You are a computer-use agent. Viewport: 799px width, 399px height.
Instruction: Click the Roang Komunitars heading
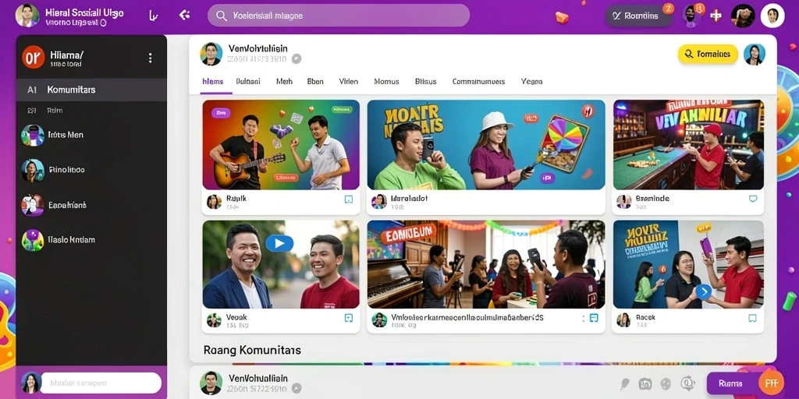coord(252,350)
